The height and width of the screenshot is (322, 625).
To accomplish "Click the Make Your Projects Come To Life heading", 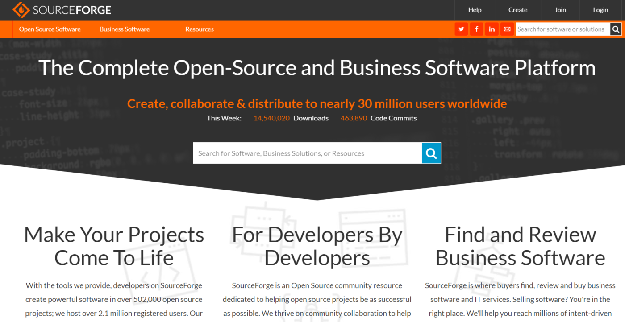I will coord(114,247).
